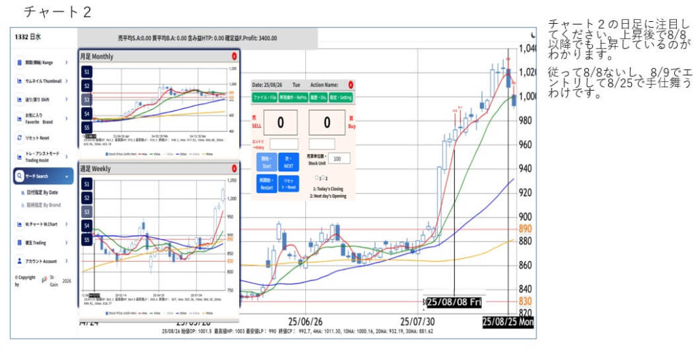Collapse the Search menu chevron
Image resolution: width=698 pixels, height=349 pixels.
point(67,176)
